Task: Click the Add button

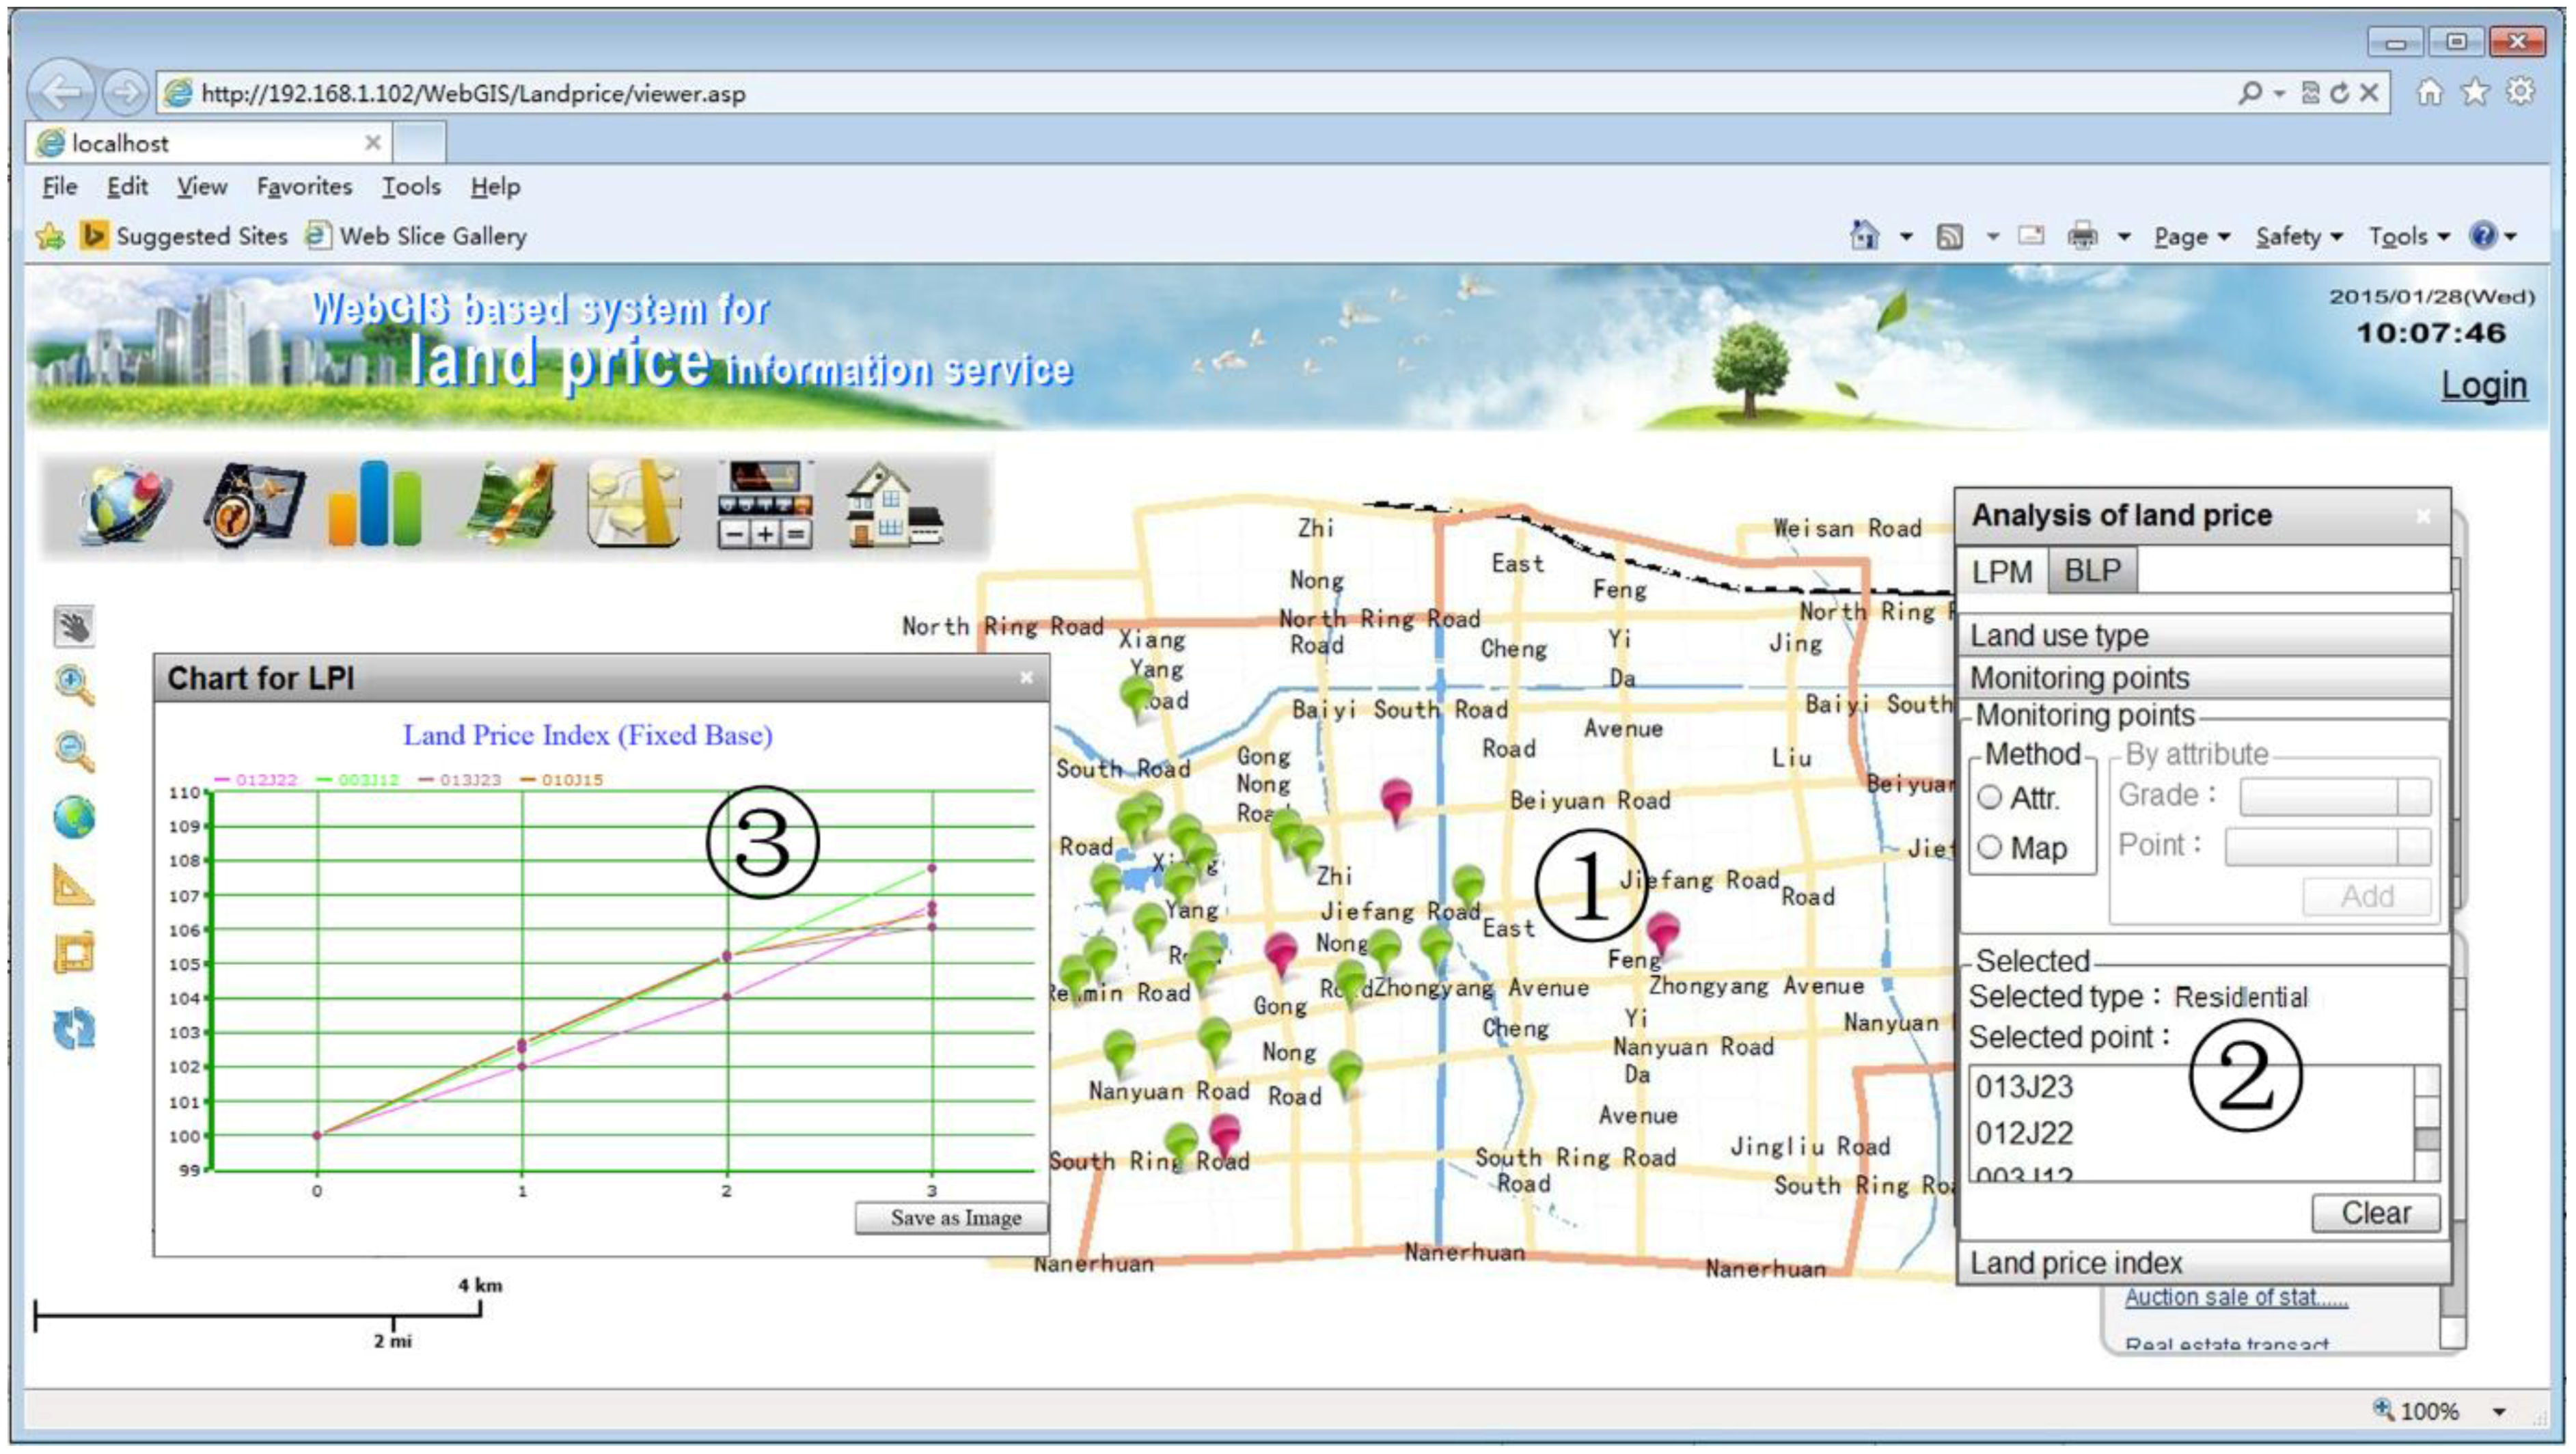Action: [x=2367, y=896]
